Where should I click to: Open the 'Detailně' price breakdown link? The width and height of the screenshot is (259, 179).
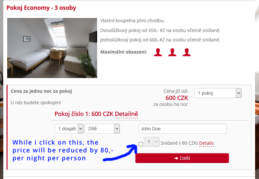(x=127, y=114)
